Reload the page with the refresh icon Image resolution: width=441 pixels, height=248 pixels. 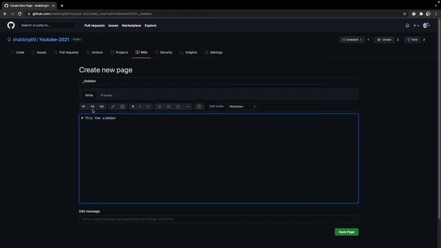tap(20, 14)
